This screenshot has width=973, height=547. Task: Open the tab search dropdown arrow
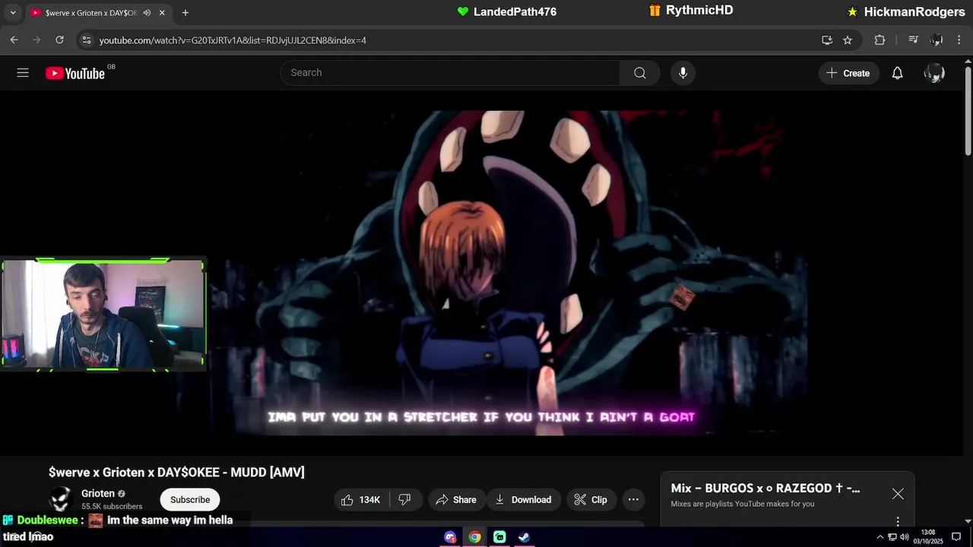[x=12, y=13]
